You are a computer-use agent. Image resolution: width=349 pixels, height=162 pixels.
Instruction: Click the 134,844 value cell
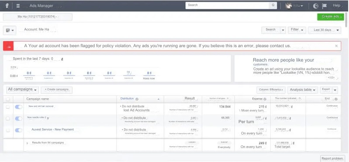[225, 107]
